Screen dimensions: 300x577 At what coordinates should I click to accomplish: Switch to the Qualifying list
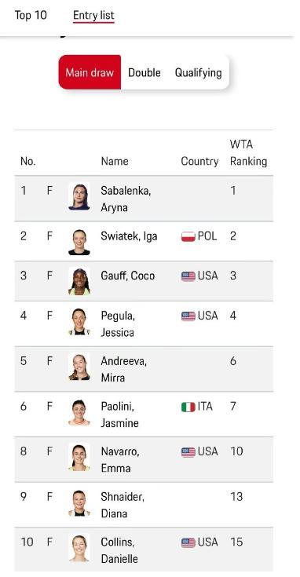[199, 72]
